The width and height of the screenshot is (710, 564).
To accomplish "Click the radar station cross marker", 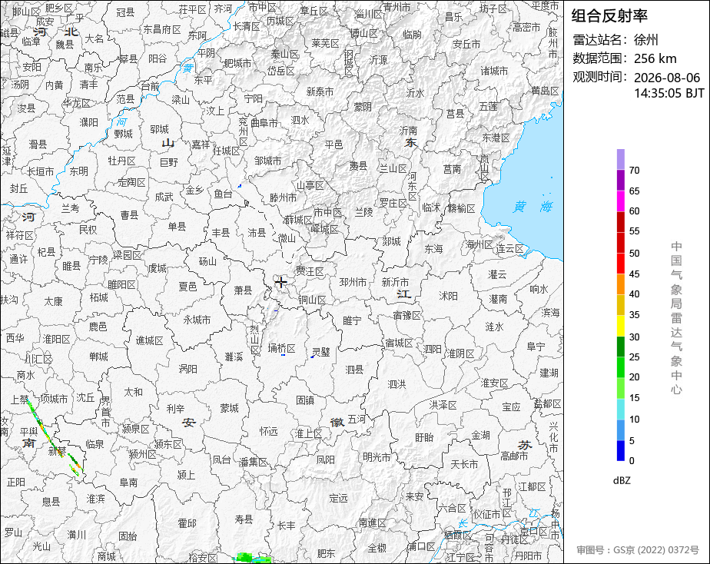I will coord(280,283).
